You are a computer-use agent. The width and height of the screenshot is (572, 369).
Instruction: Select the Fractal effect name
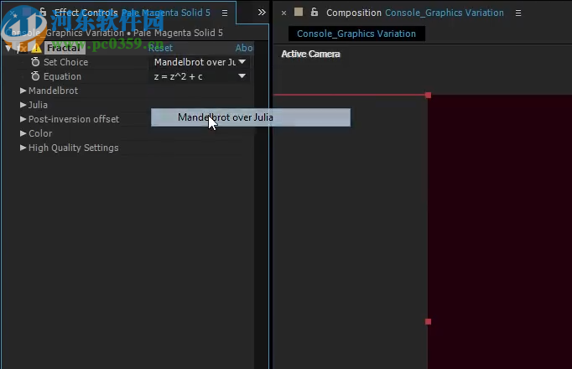pyautogui.click(x=65, y=48)
